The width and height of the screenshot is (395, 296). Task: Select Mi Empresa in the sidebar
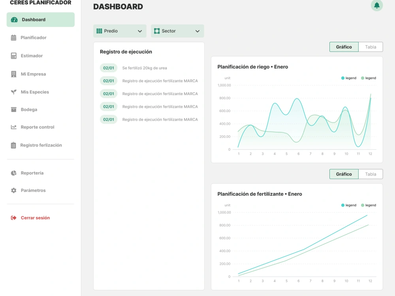(x=33, y=74)
